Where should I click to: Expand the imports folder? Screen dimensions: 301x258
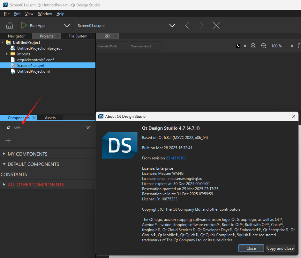[x=7, y=54]
